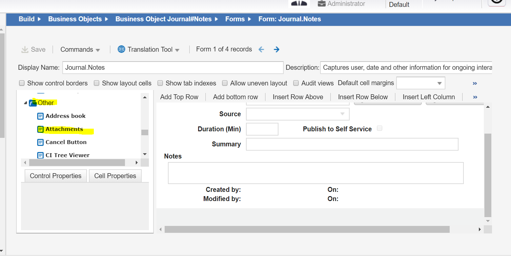The height and width of the screenshot is (259, 511).
Task: Select the CI Tree Viewer control
Action: pyautogui.click(x=67, y=155)
